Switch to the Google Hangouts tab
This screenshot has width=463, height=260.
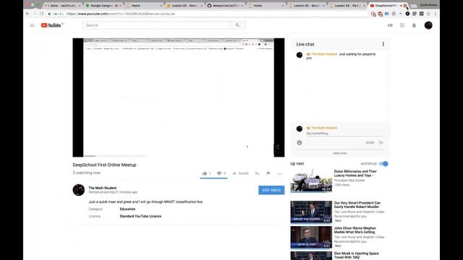coord(103,6)
